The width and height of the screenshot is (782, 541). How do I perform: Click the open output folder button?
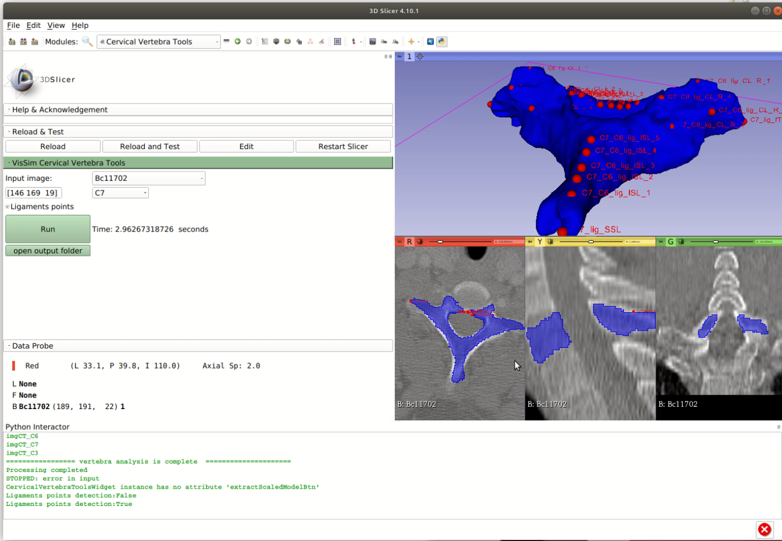click(x=48, y=251)
